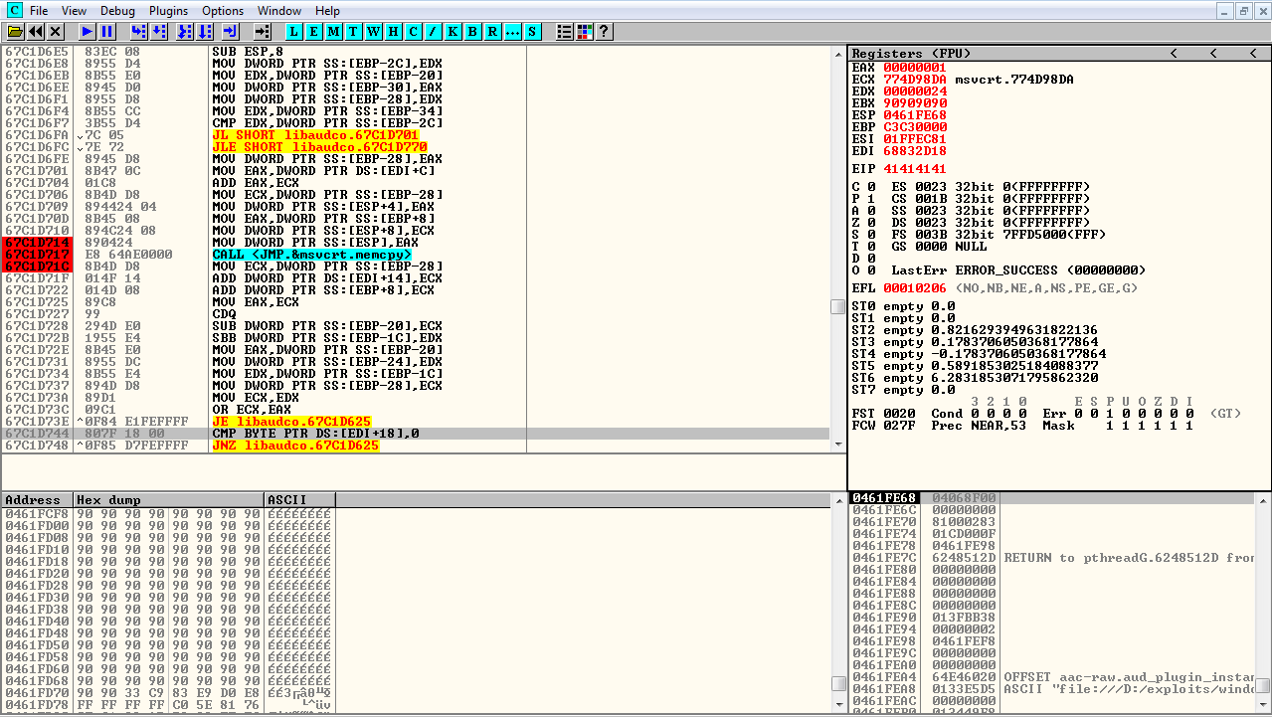Run the program with play icon

click(x=88, y=32)
